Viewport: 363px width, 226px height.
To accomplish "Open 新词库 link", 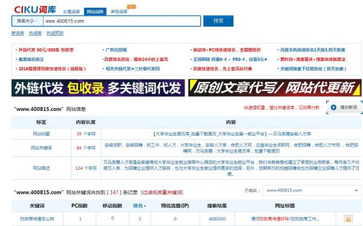I will [x=18, y=33].
